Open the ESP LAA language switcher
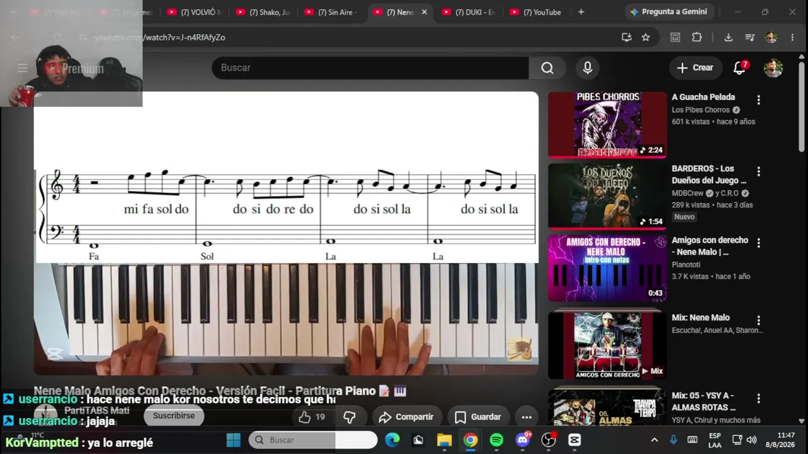Screen dimensions: 808x454 point(715,440)
